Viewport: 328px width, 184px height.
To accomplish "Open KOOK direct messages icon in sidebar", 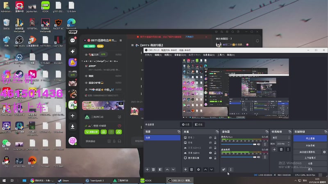I will tap(73, 40).
